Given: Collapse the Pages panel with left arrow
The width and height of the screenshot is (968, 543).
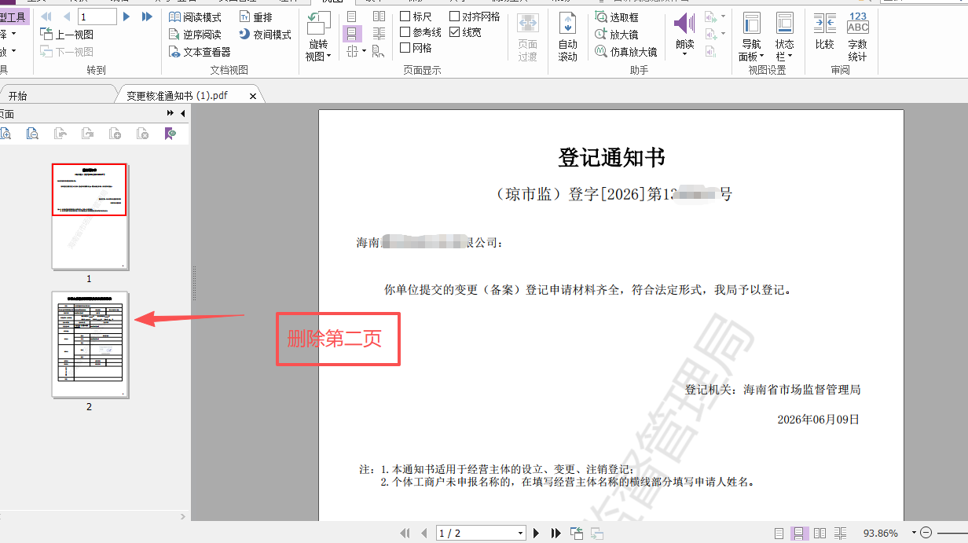Looking at the screenshot, I should [183, 114].
